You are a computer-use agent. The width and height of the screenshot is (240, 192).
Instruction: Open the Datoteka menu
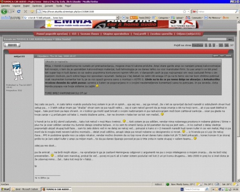(5, 6)
